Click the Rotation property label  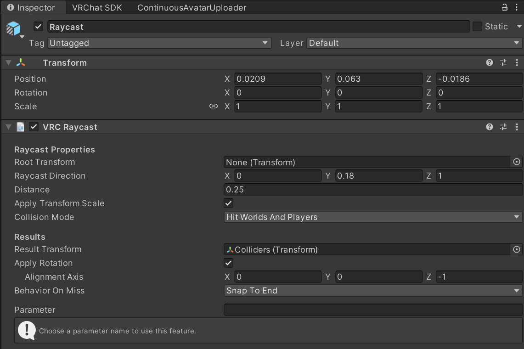[x=31, y=93]
